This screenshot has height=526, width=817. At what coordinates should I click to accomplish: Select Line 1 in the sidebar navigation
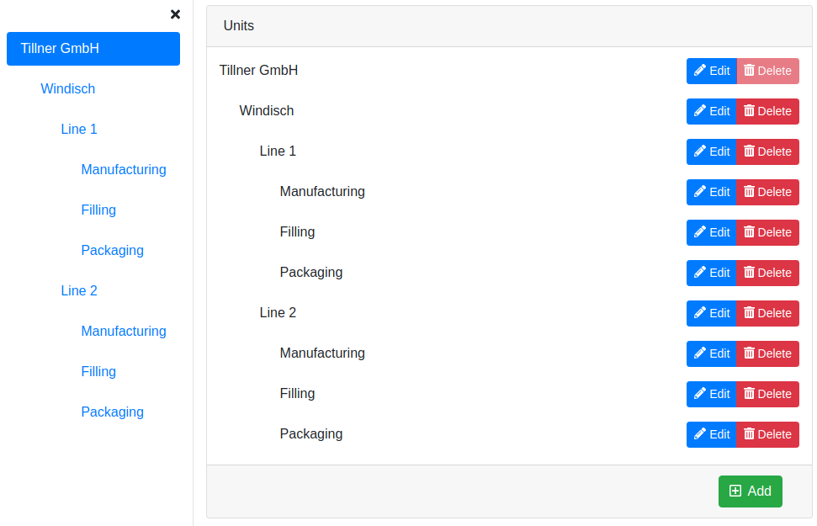(x=79, y=130)
